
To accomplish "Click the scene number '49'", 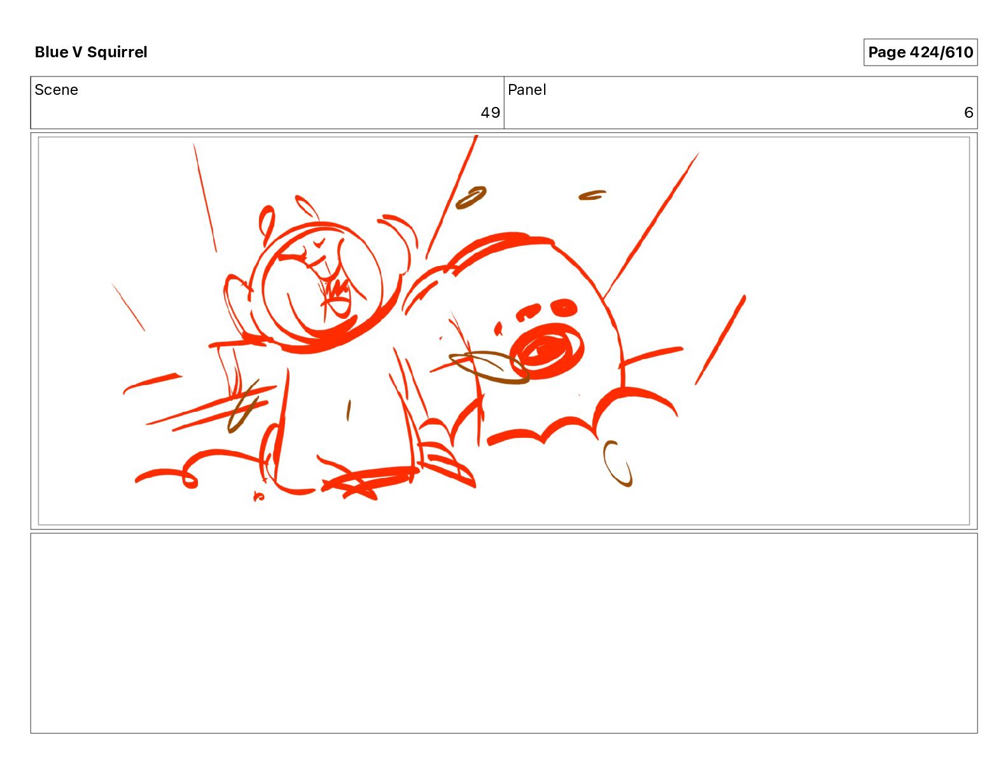I will pos(490,113).
